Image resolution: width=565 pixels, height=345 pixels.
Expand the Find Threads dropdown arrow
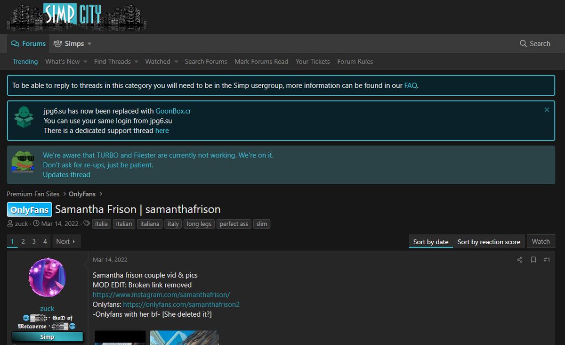(x=136, y=62)
